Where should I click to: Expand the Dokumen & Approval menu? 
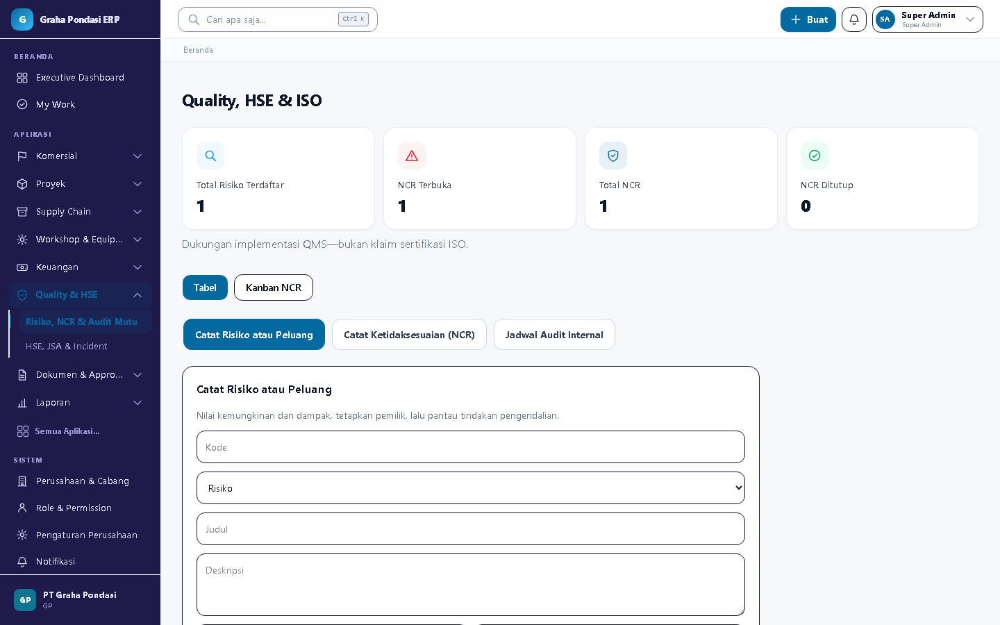81,375
